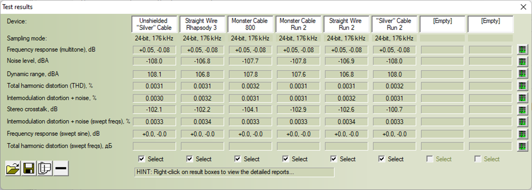Viewport: 532px width, 190px height.
Task: Open IMD swept freqs graph icon
Action: (522, 122)
